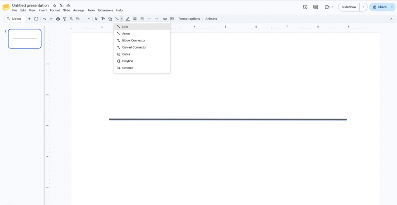Open the Arrange menu
397x205 pixels.
click(x=79, y=10)
